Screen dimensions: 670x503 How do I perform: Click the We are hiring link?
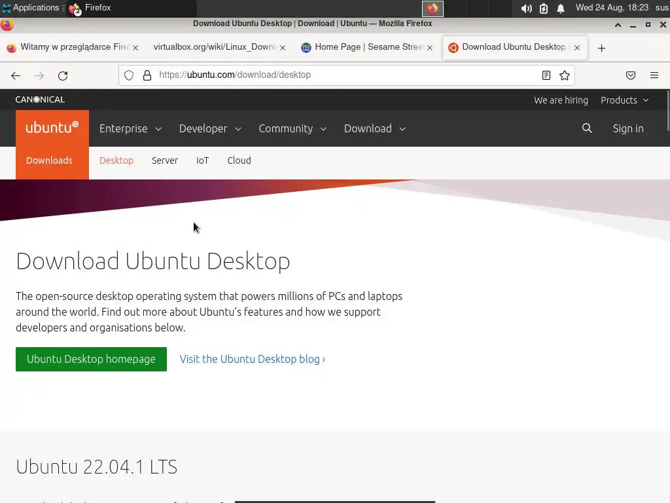tap(561, 100)
